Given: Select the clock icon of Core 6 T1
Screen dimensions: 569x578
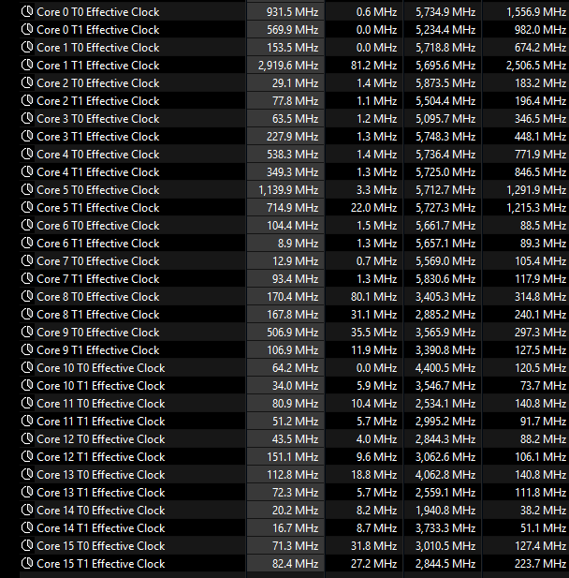Looking at the screenshot, I should tap(27, 243).
